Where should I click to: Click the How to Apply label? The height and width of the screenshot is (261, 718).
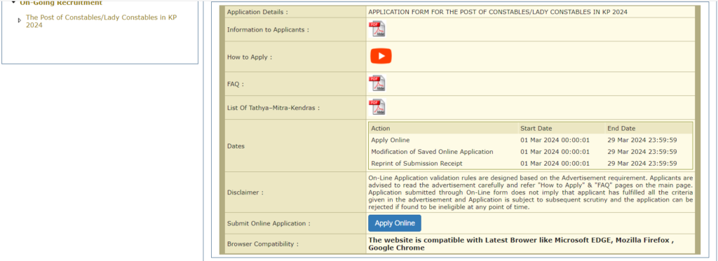[x=250, y=57]
